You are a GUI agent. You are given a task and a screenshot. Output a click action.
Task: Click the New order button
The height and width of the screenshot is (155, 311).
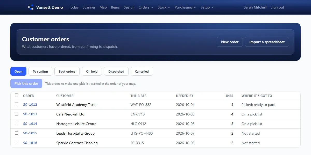[230, 42]
